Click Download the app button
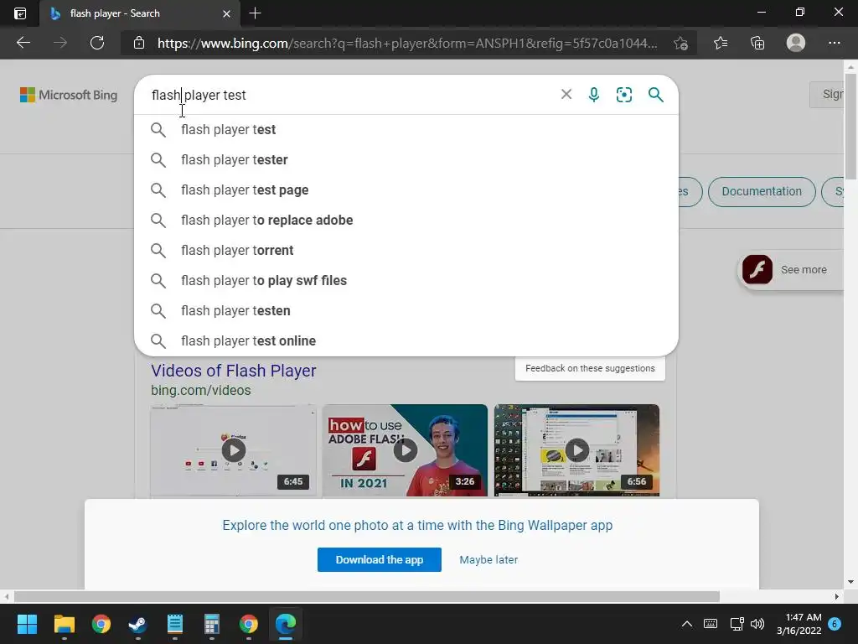This screenshot has width=858, height=644. pos(380,559)
